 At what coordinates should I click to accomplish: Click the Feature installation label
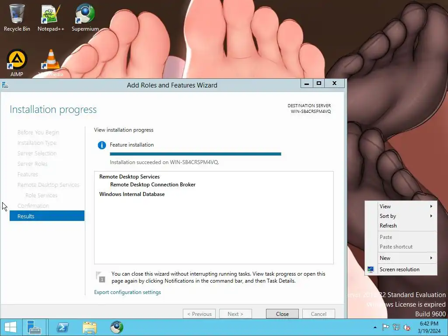(132, 145)
